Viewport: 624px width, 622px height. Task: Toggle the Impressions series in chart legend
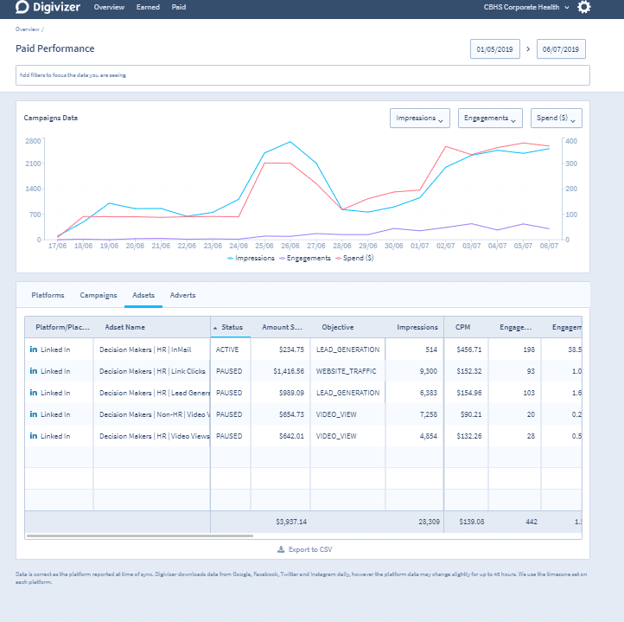click(x=256, y=258)
